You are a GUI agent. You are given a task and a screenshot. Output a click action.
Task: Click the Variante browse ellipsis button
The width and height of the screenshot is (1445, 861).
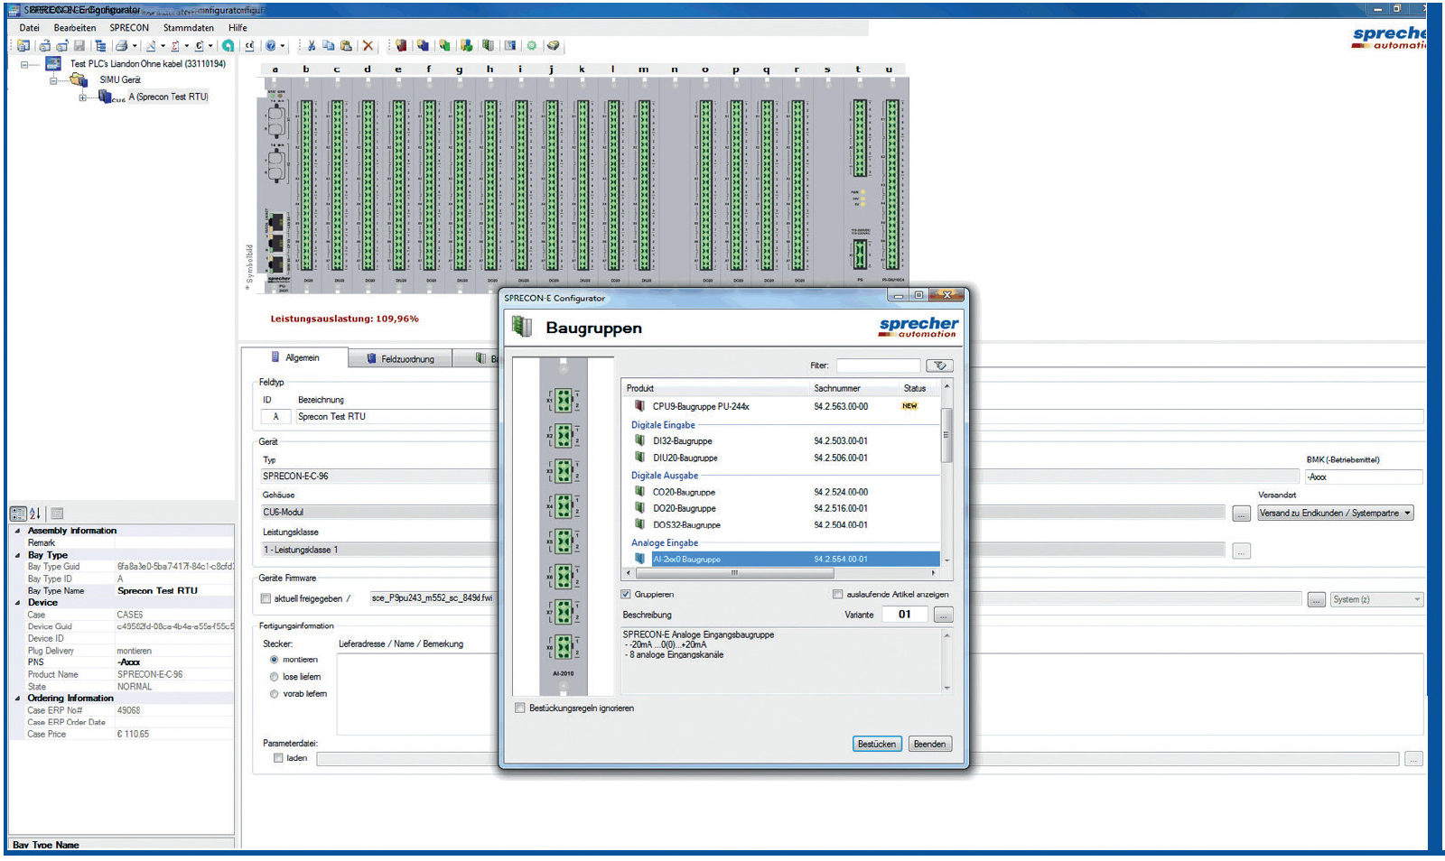pos(943,615)
